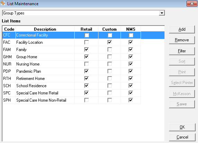Click the Remove button
198x143 pixels.
click(x=182, y=40)
